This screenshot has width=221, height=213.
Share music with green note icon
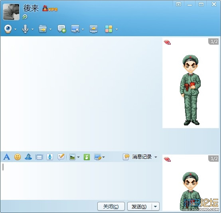pos(87,157)
